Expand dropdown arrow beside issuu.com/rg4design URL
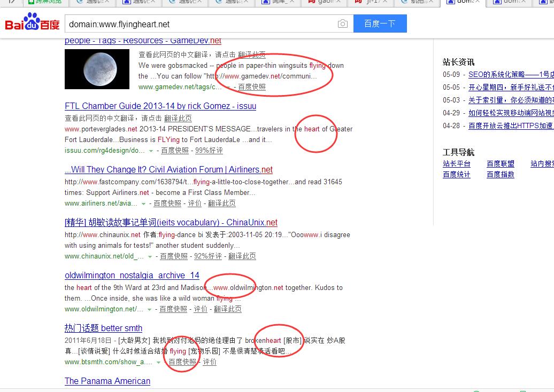The width and height of the screenshot is (554, 392). 151,151
